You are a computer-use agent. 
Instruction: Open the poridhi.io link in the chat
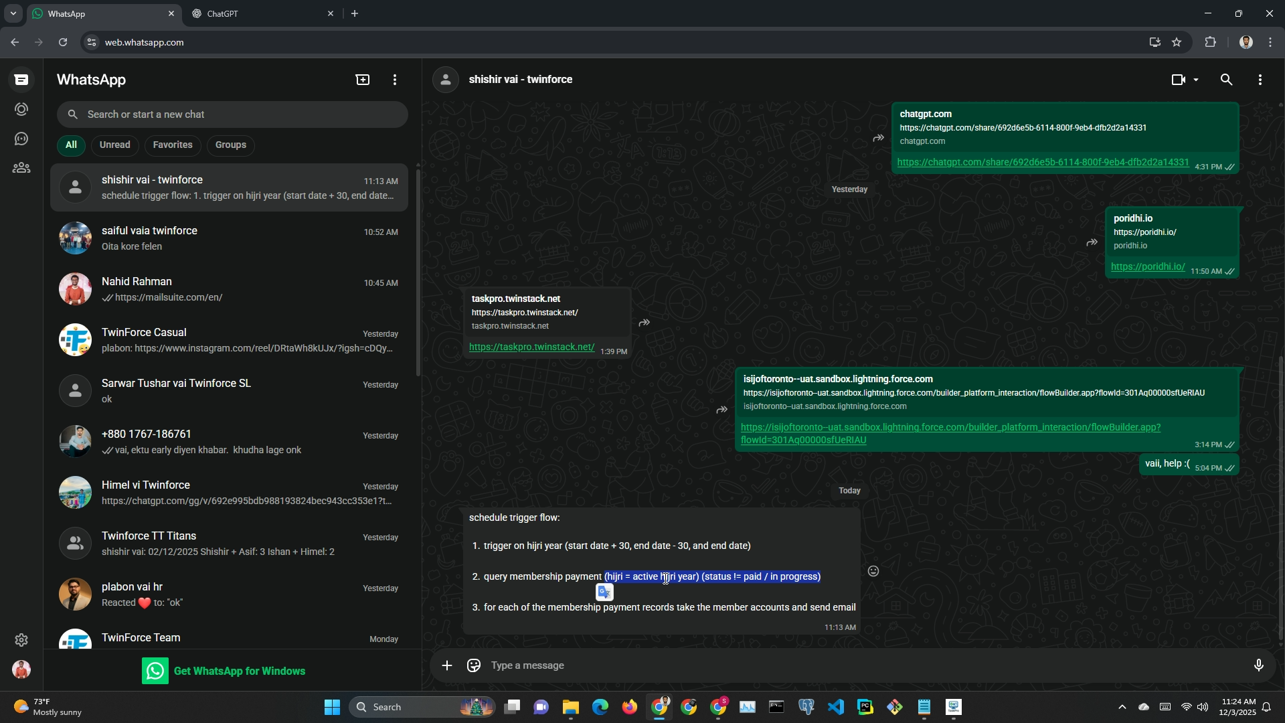1147,266
